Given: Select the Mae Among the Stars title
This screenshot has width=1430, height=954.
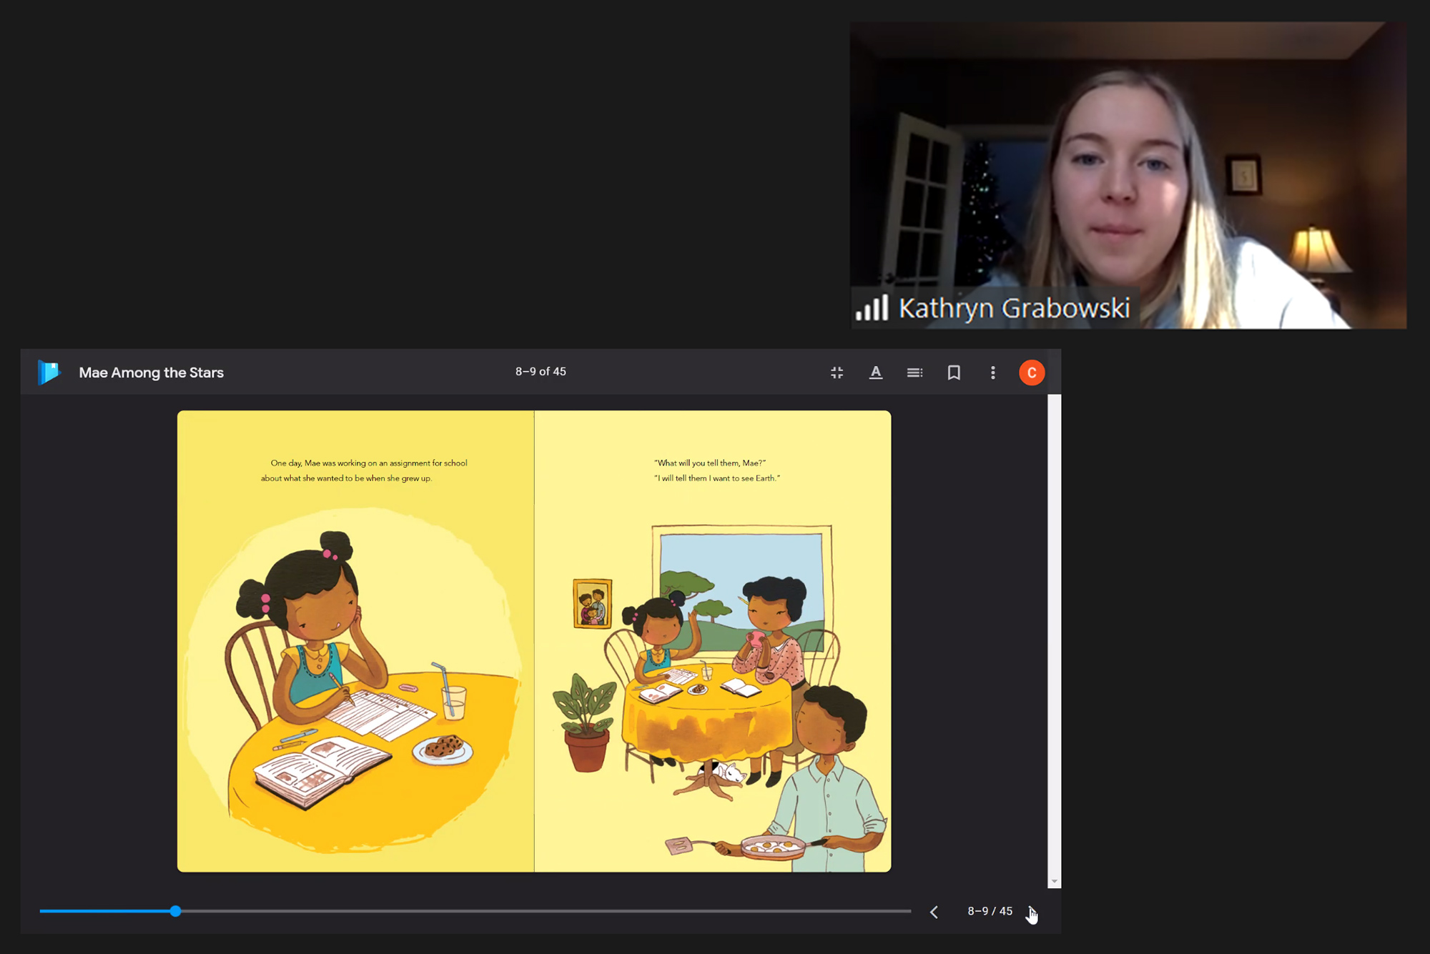Looking at the screenshot, I should tap(151, 372).
